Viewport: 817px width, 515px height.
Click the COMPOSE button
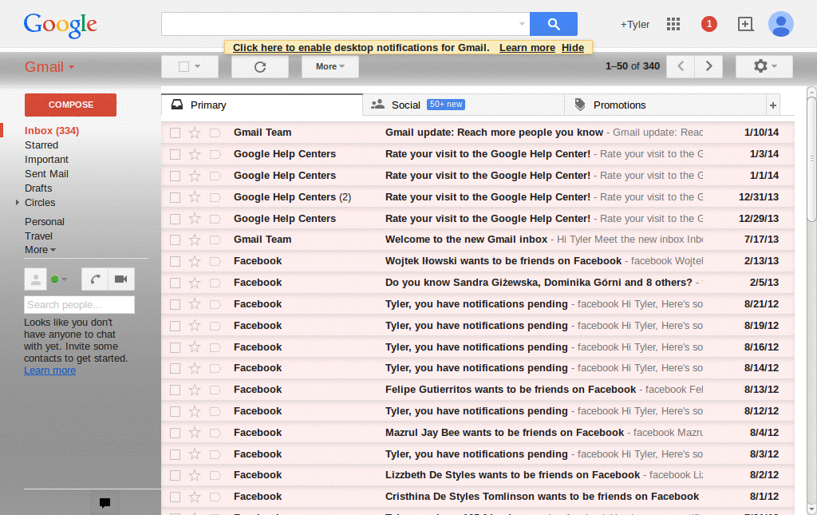click(x=70, y=105)
